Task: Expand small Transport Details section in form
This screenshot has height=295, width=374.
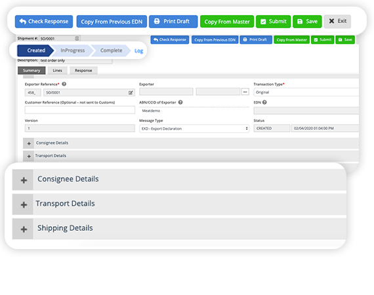Action: 29,156
